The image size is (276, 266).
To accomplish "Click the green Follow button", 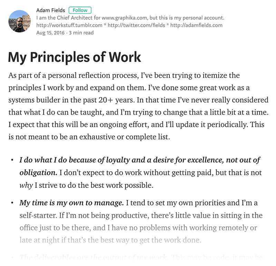I will tap(80, 10).
